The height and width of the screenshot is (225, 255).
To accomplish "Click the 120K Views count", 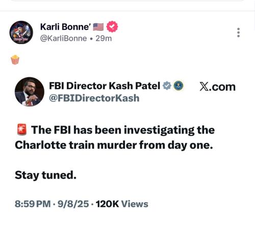I will click(x=122, y=204).
